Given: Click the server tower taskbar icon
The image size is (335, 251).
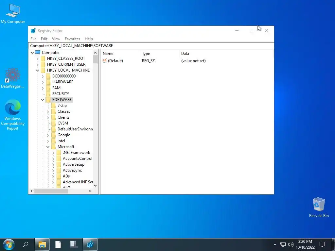Looking at the screenshot, I should click(x=74, y=244).
